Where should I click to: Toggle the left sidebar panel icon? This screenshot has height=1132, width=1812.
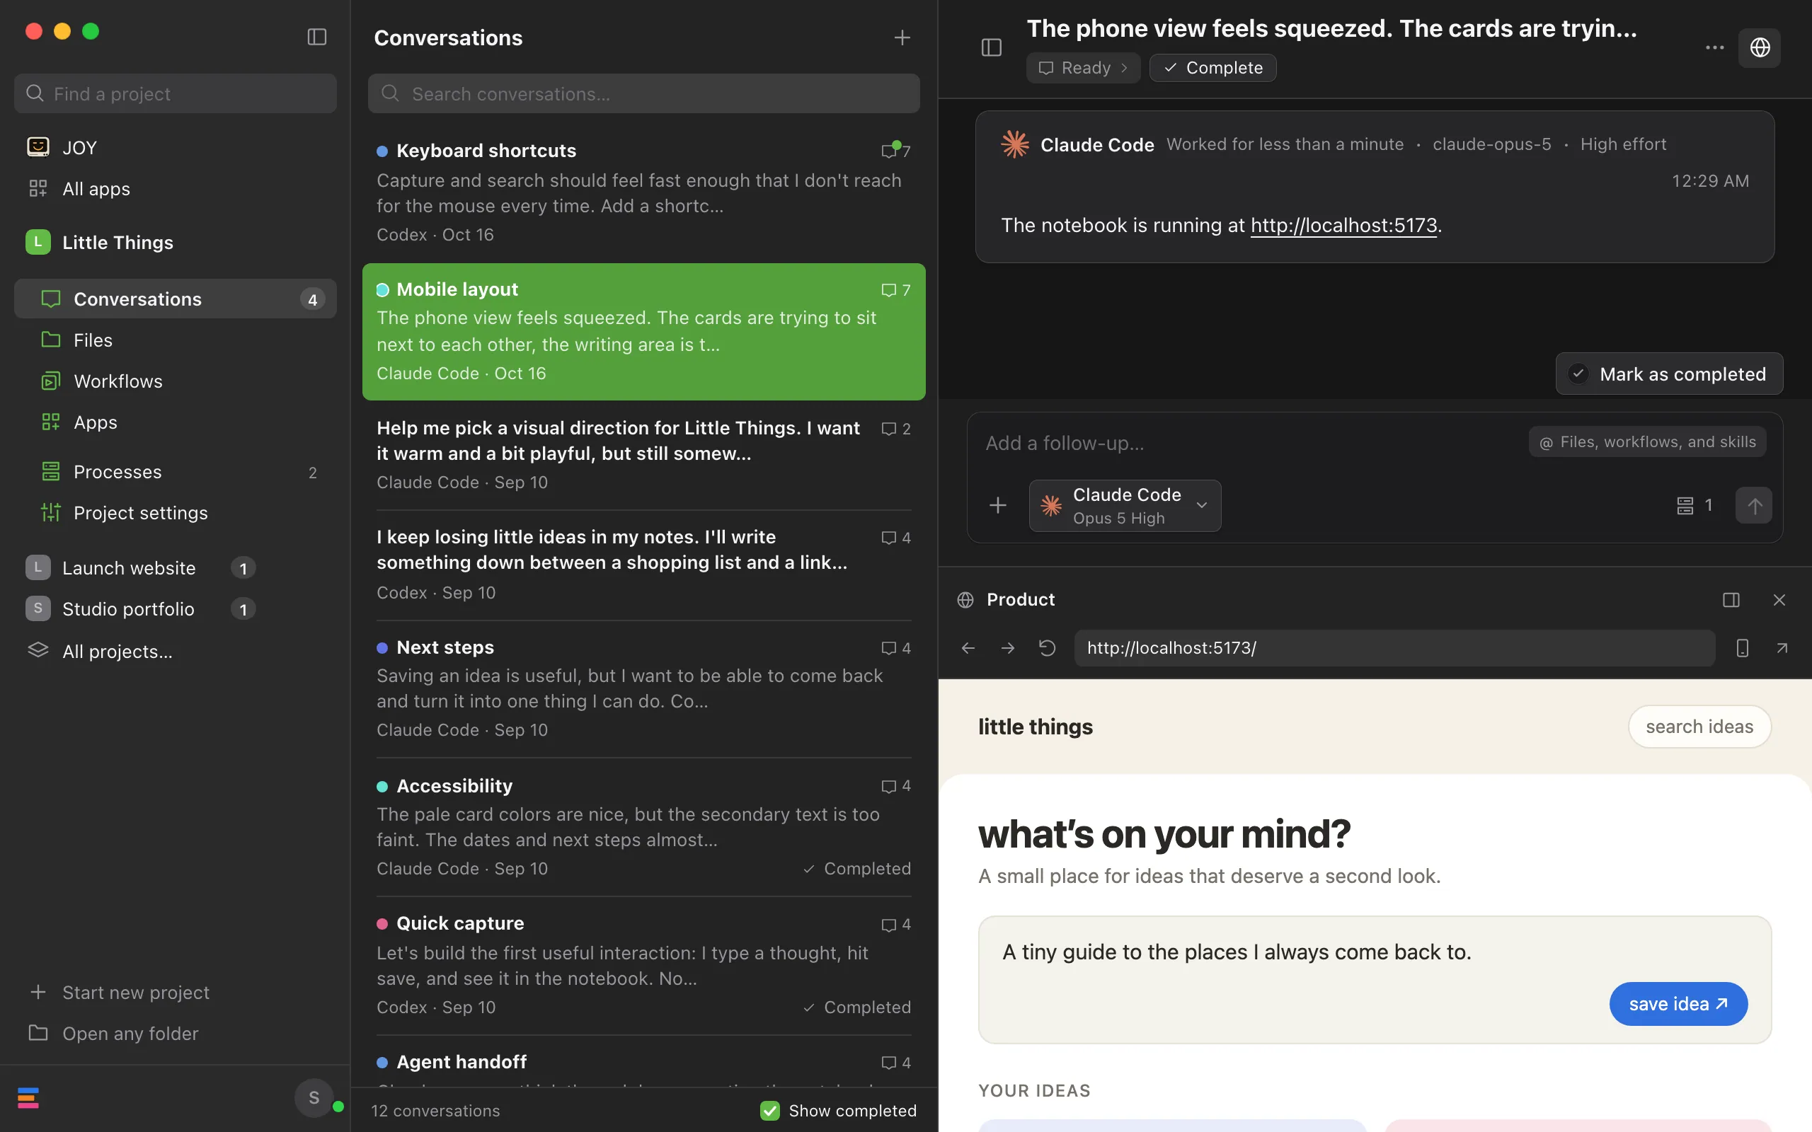(316, 37)
